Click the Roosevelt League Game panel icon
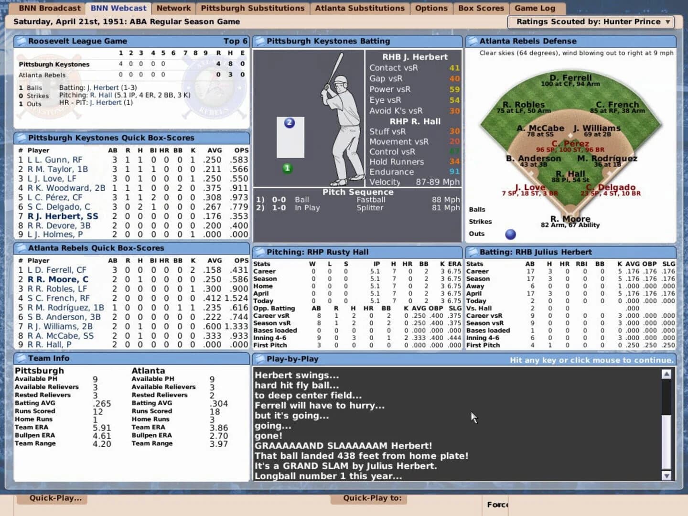Viewport: 688px width, 516px height. pyautogui.click(x=21, y=41)
